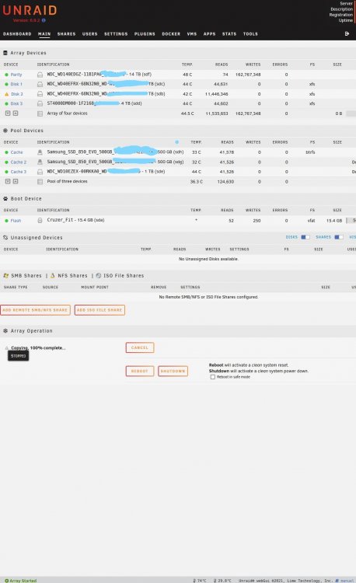Click the Flash device drive icon

pyautogui.click(x=40, y=221)
